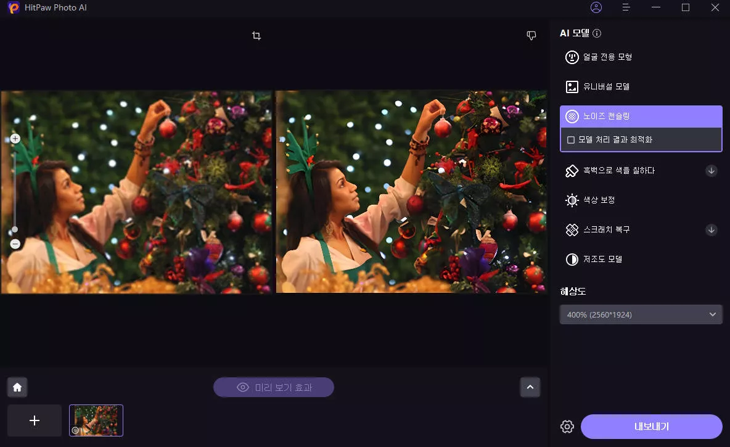The width and height of the screenshot is (730, 447).
Task: Select the crop tool icon
Action: point(256,36)
